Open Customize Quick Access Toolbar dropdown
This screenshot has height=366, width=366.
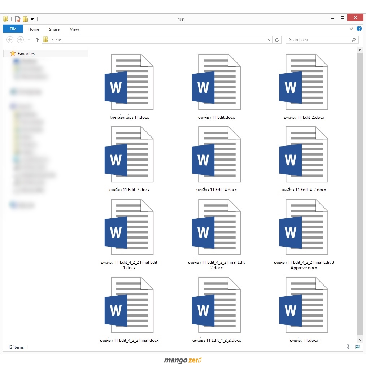click(x=32, y=19)
